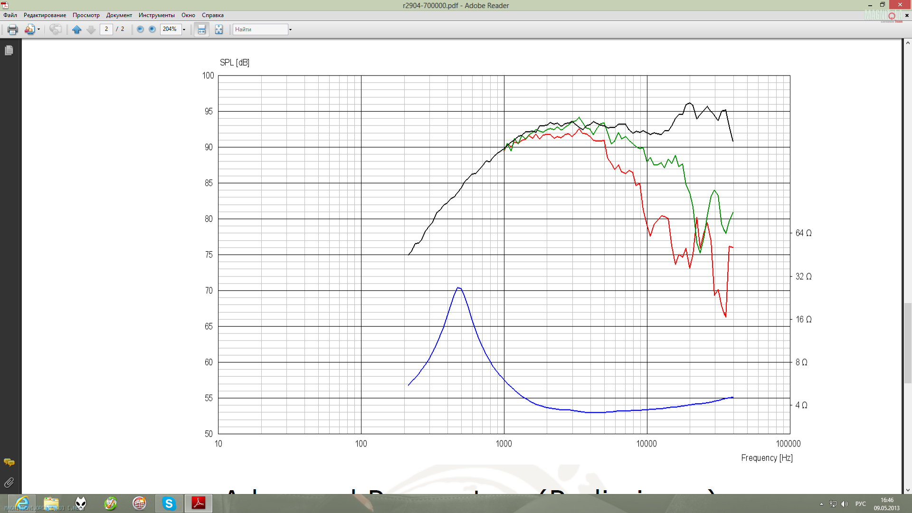Go to previous page with up arrow
Viewport: 912px width, 513px height.
(x=76, y=29)
